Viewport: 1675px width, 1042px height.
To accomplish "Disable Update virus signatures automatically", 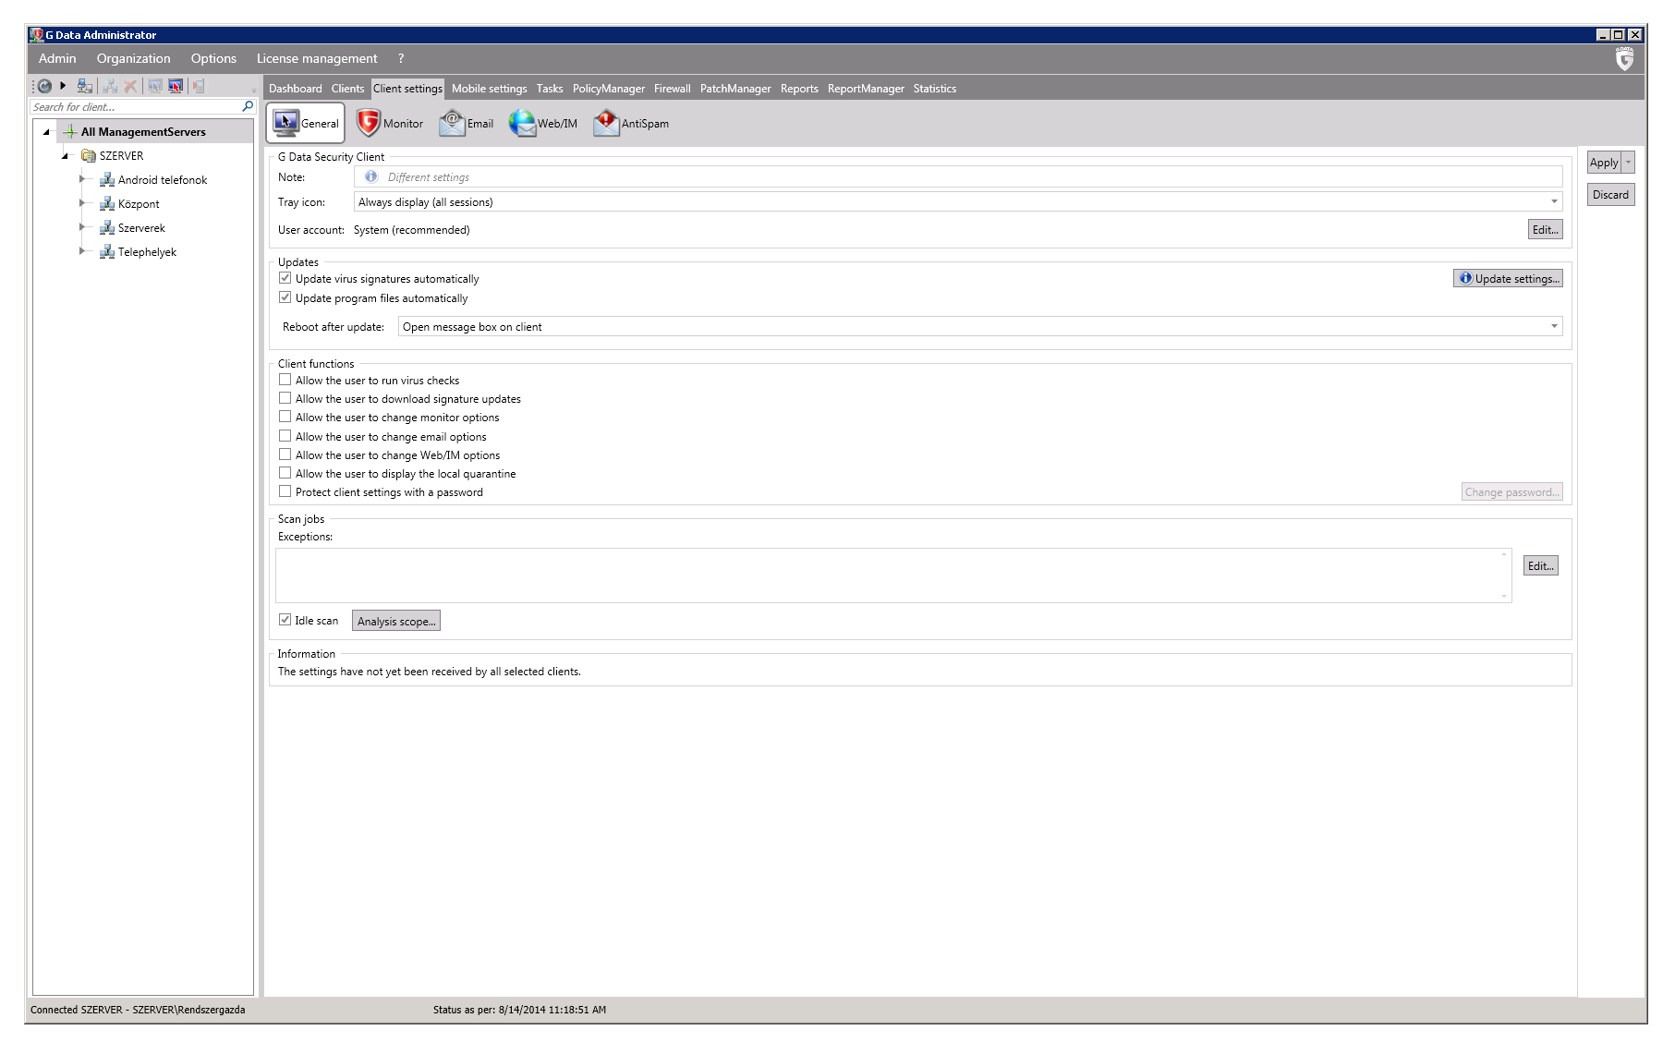I will point(285,278).
